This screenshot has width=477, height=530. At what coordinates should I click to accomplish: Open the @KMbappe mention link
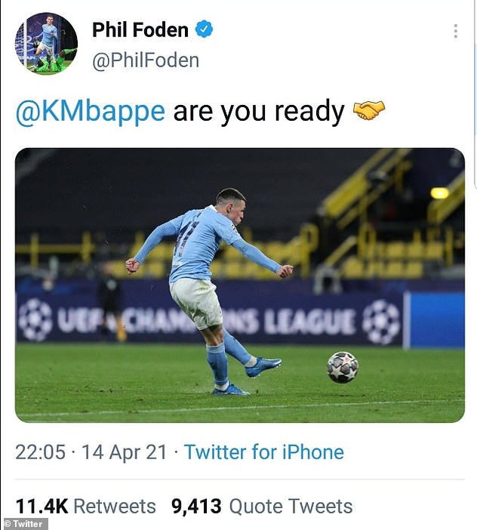click(x=91, y=111)
